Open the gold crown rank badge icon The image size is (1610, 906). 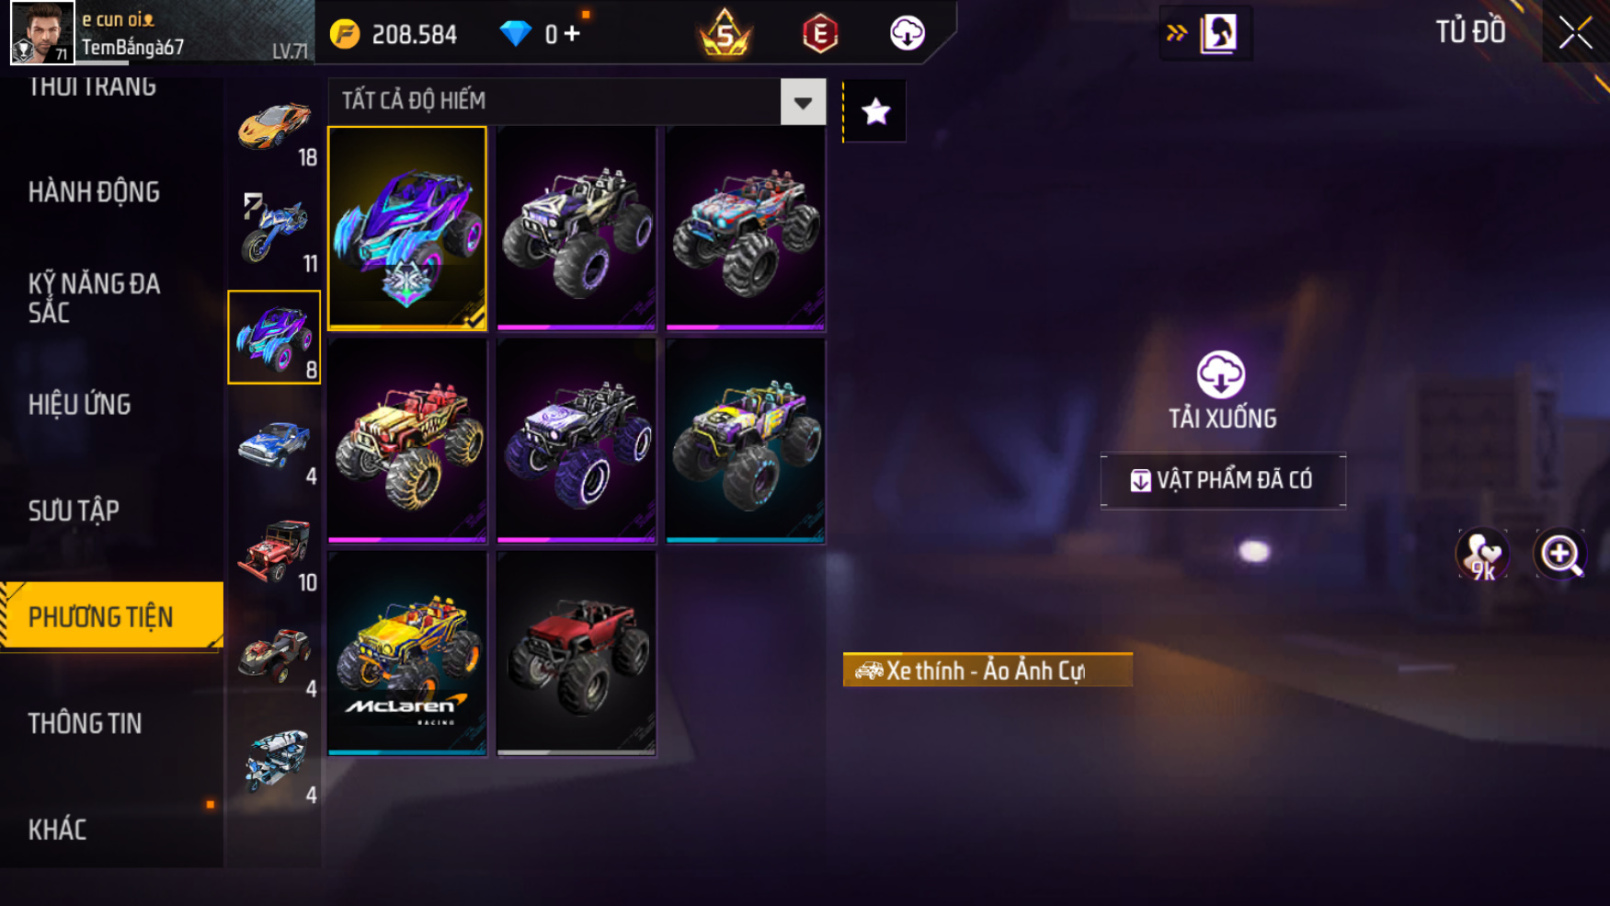pos(725,33)
